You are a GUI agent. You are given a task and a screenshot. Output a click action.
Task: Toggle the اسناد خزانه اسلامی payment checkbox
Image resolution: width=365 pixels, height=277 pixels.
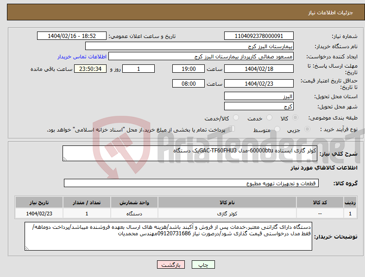click(232, 129)
